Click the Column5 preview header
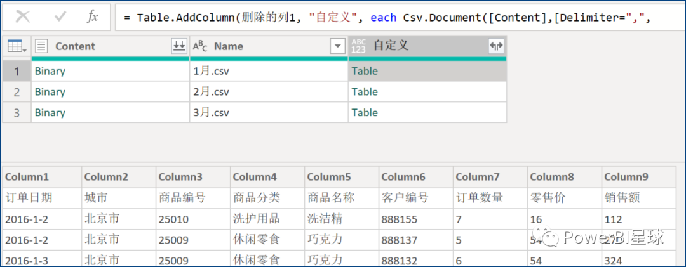This screenshot has height=267, width=686. pos(342,177)
